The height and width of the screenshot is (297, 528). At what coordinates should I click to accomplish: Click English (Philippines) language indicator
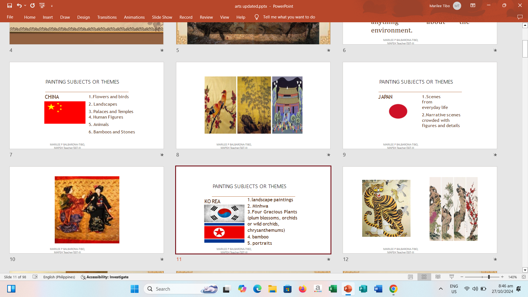[59, 277]
